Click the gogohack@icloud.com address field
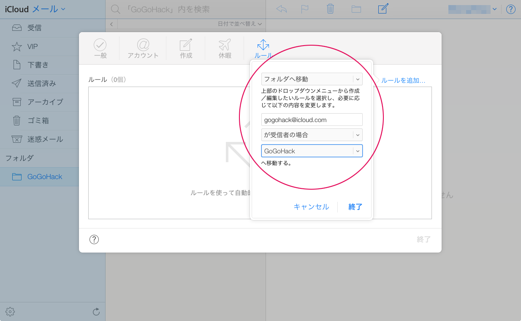521x321 pixels. click(312, 120)
